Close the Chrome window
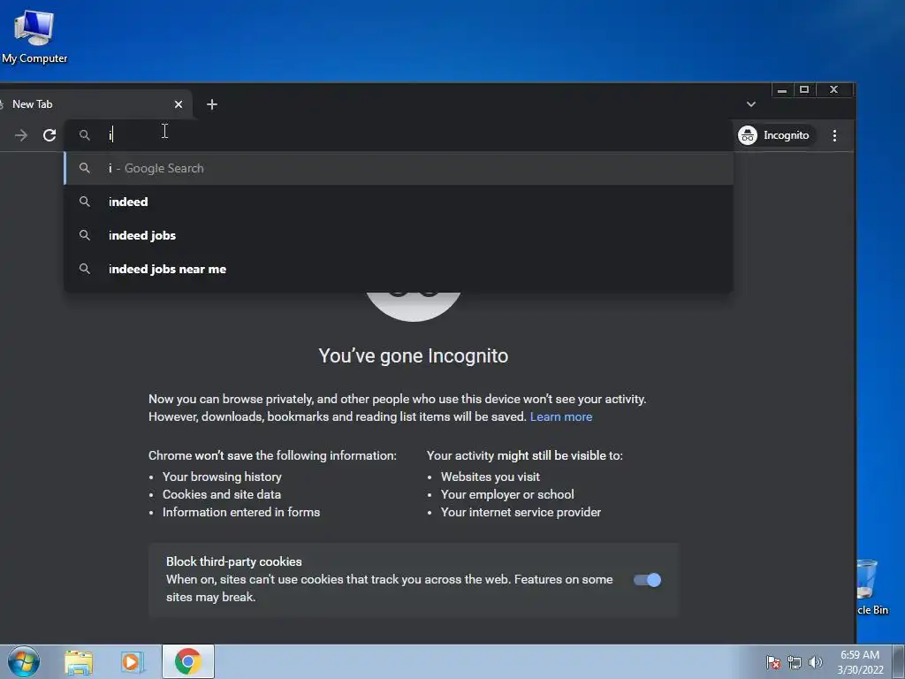905x679 pixels. point(834,89)
